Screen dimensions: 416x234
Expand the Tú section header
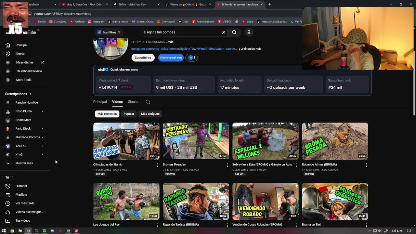pos(9,177)
